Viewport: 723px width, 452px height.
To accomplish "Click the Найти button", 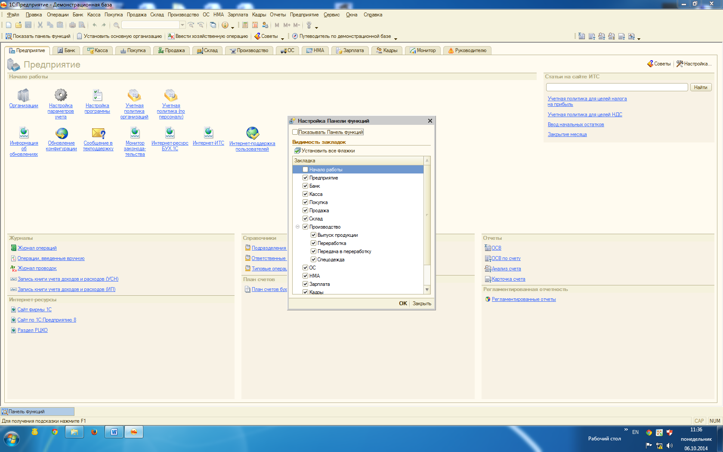I will click(701, 87).
